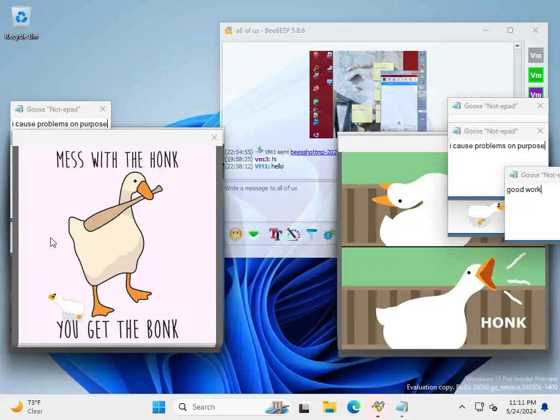Viewport: 560px width, 420px height.
Task: Open Task View from the taskbar
Action: point(304,407)
